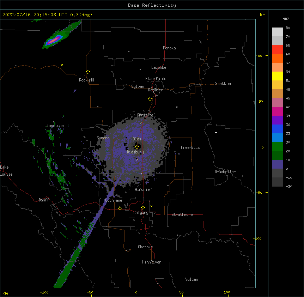The height and width of the screenshot is (297, 304).
Task: Click the yellow V marker east of Calgary
Action: click(x=151, y=206)
